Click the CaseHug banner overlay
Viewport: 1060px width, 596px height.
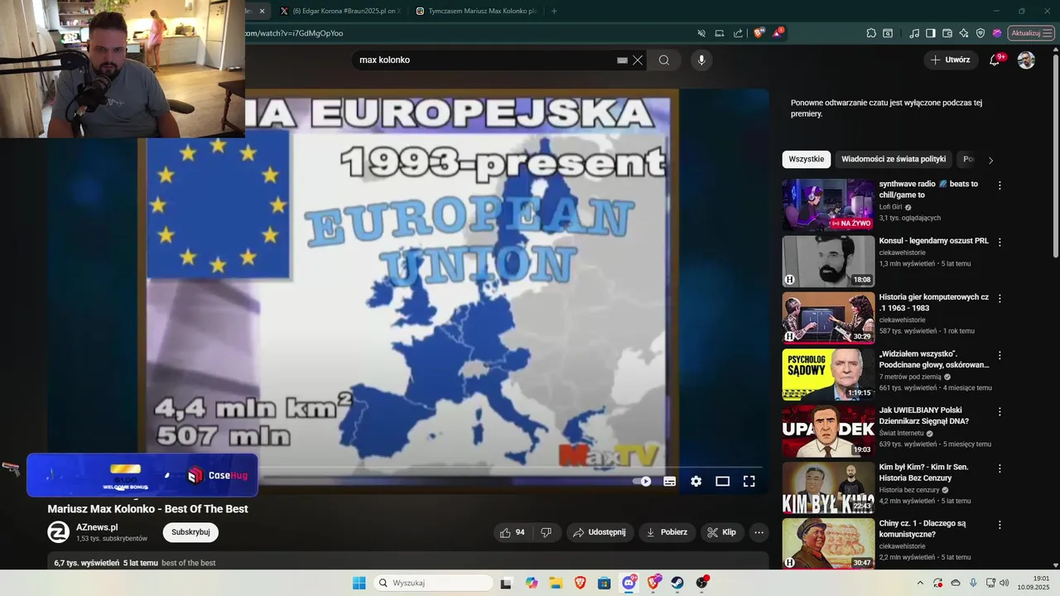pos(142,475)
